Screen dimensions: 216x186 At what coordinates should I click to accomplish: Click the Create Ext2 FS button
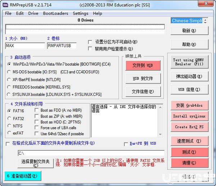point(189,127)
